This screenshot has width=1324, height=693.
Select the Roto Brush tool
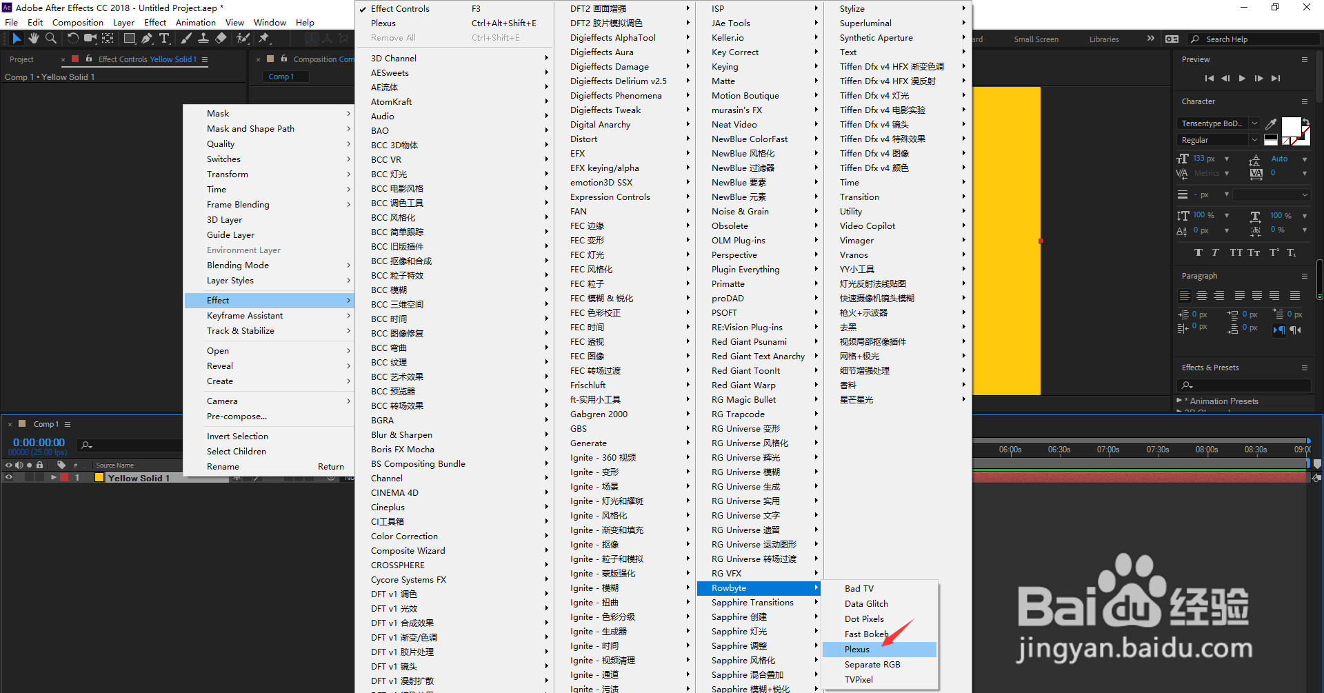pos(243,39)
